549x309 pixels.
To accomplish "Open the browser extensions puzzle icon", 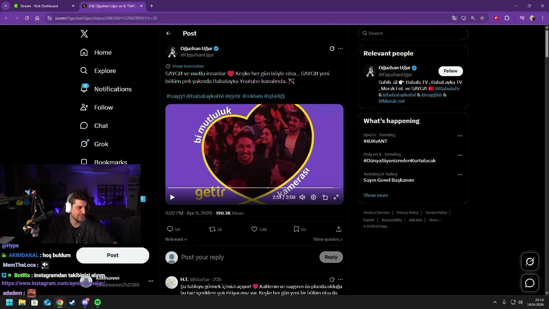I will pyautogui.click(x=507, y=18).
